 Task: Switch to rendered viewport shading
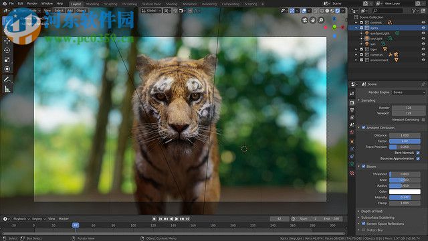[337, 11]
